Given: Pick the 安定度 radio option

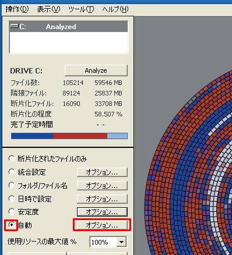Looking at the screenshot, I should click(x=12, y=211).
